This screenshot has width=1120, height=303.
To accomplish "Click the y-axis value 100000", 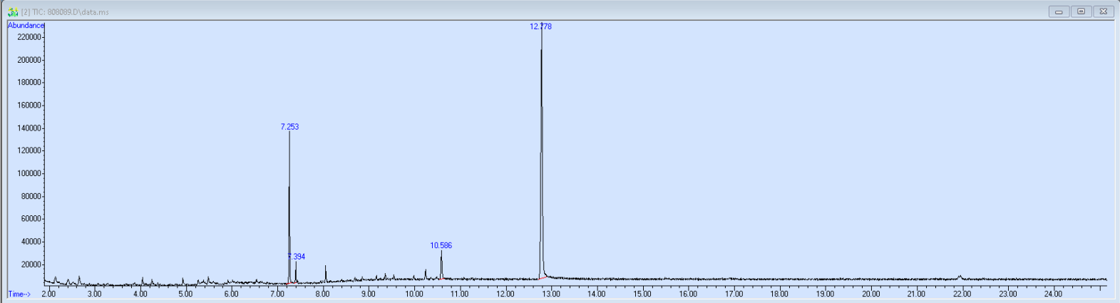I will coord(29,173).
